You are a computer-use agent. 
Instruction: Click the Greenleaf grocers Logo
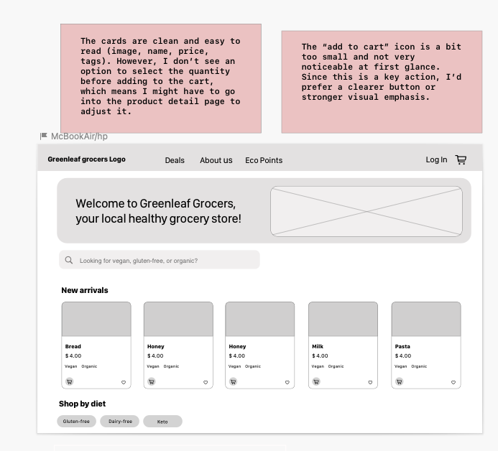86,159
